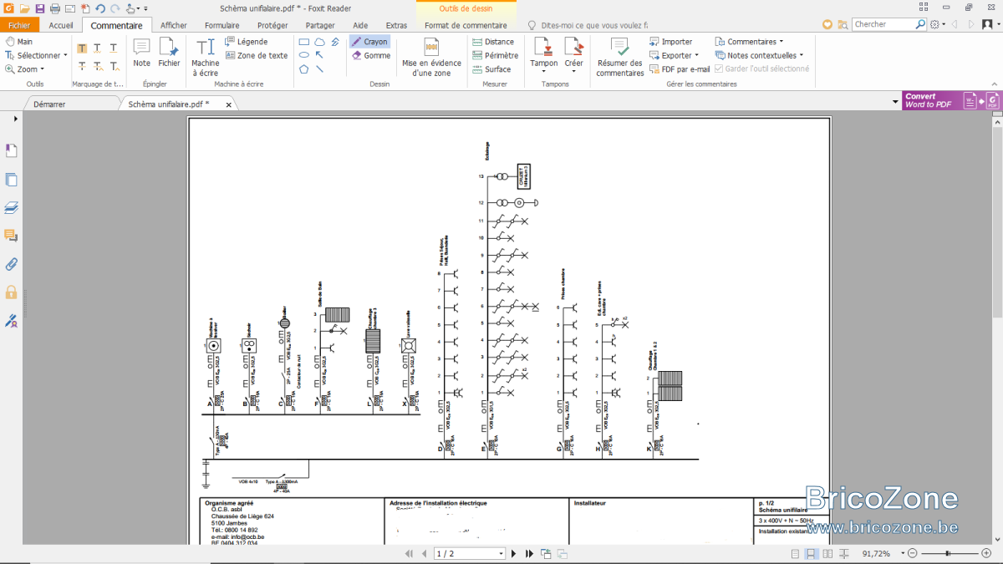Switch to the Protéger ribbon tab

272,25
